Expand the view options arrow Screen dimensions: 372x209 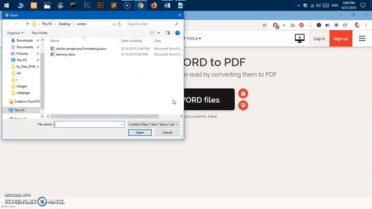coord(159,33)
